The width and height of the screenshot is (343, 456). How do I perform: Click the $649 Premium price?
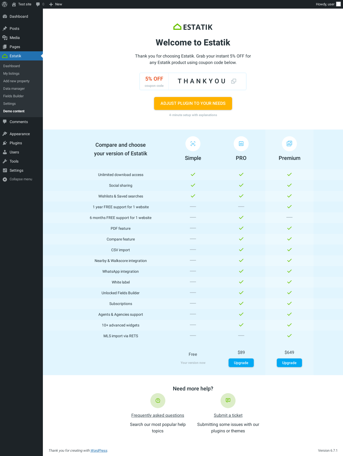pyautogui.click(x=289, y=352)
